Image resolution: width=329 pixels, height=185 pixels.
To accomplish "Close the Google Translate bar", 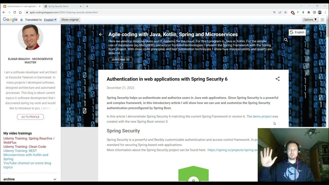I will click(322, 20).
